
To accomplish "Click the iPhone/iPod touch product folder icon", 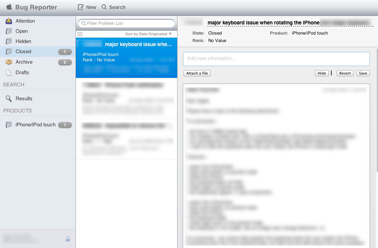I will pyautogui.click(x=9, y=124).
